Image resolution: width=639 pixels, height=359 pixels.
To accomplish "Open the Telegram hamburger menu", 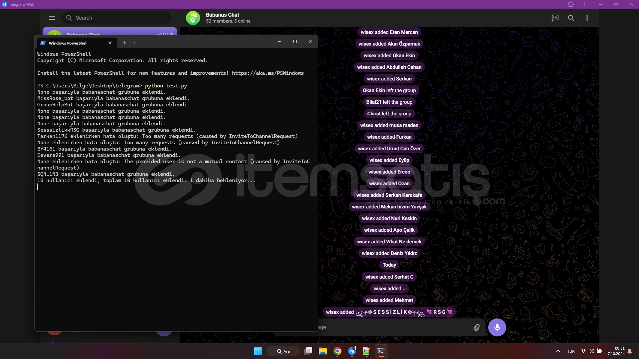I will (x=52, y=18).
